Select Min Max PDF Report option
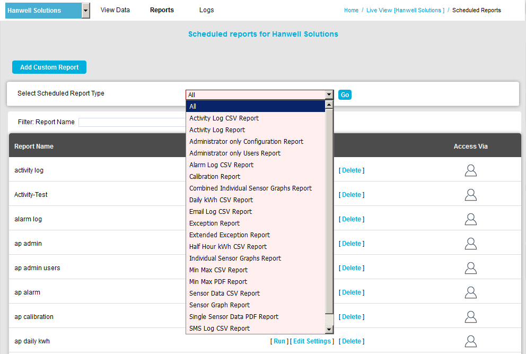This screenshot has height=354, width=526. tap(255, 281)
